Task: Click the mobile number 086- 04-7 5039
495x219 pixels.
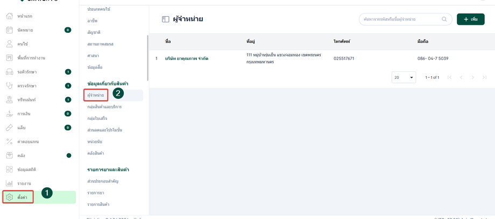Action: (433, 59)
